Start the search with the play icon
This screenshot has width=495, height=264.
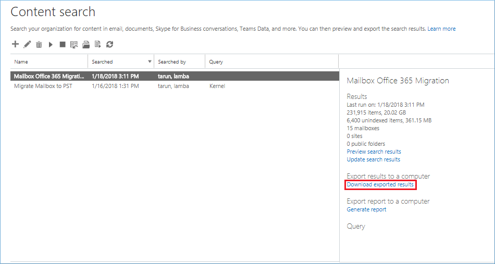click(x=51, y=44)
